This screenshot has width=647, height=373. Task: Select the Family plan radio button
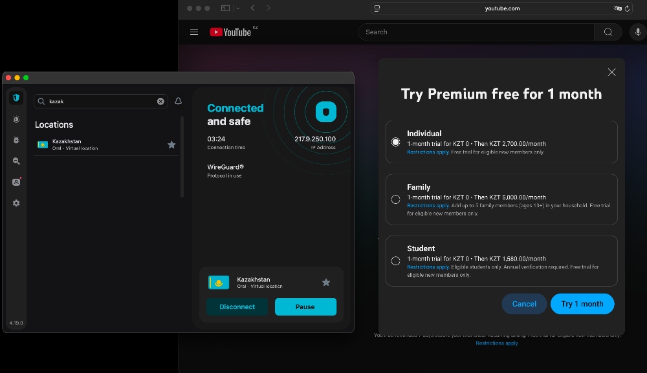[396, 199]
